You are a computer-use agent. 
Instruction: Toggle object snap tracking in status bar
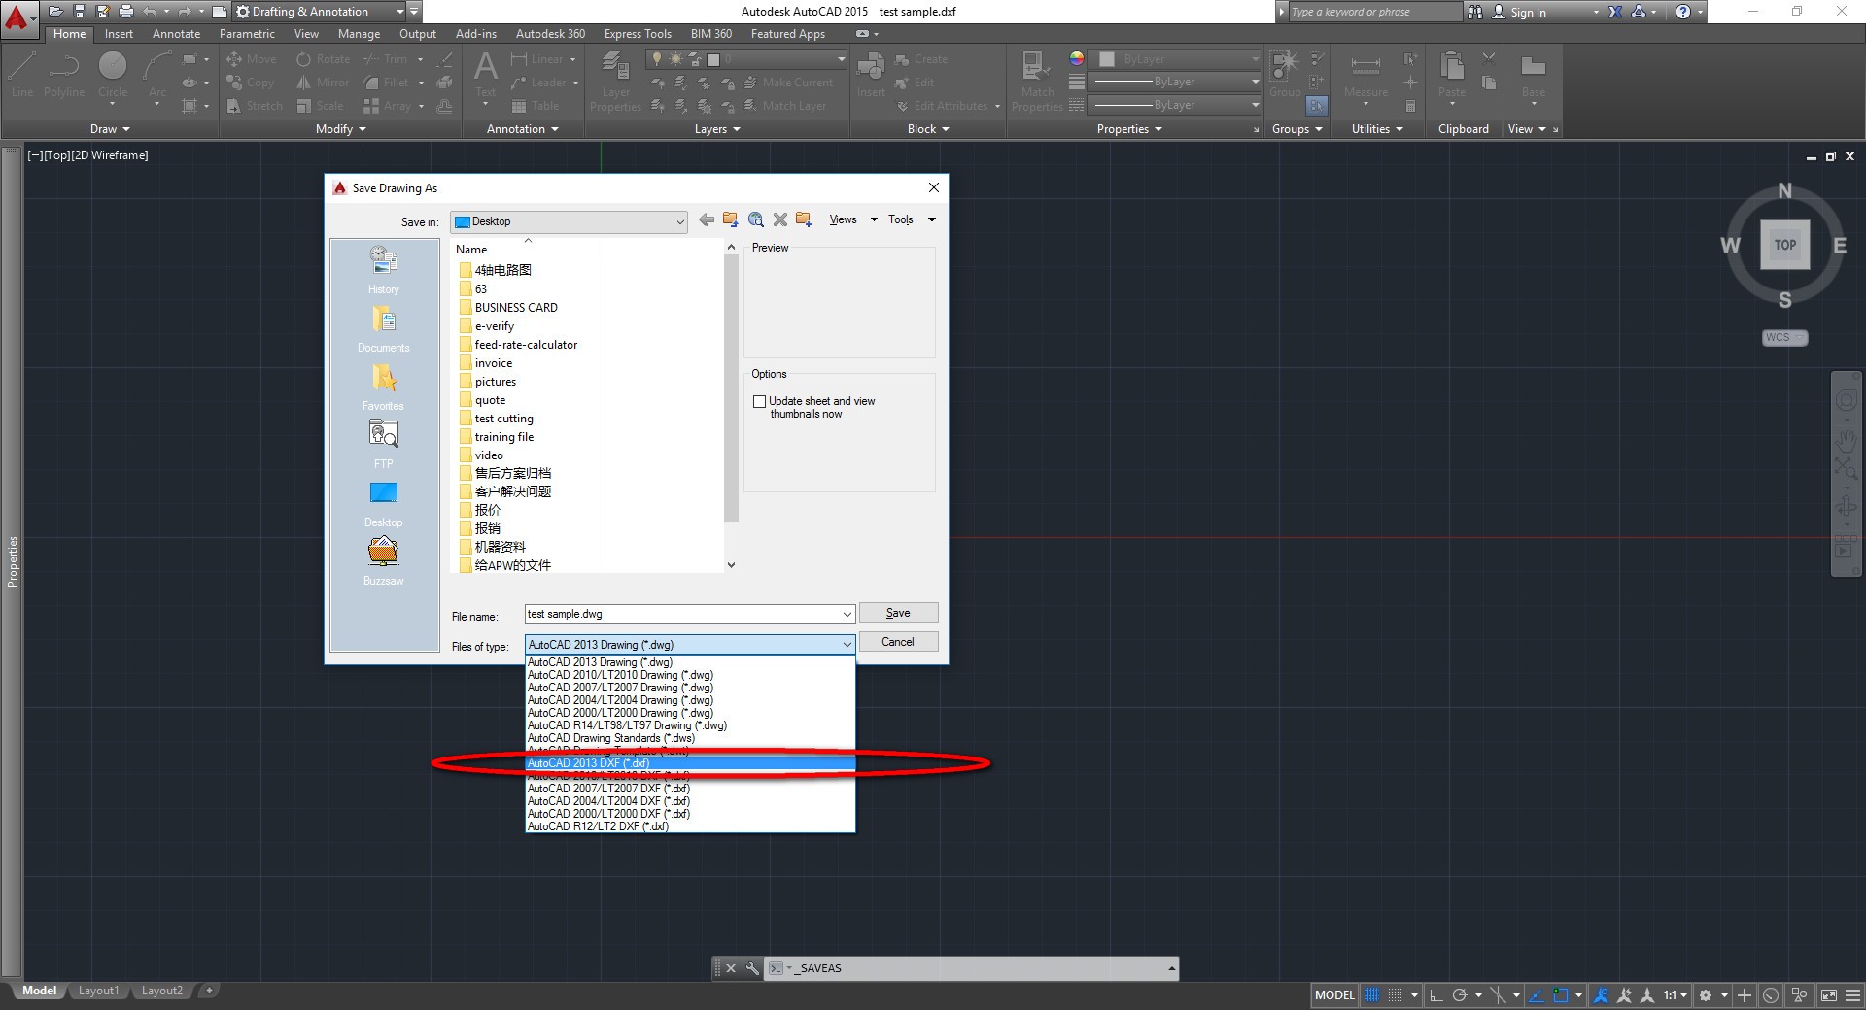point(1537,995)
